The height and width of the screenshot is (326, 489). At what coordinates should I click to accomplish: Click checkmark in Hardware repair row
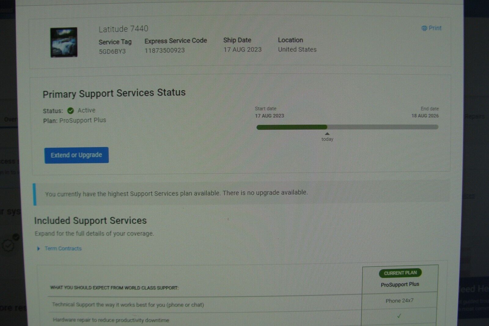pyautogui.click(x=399, y=316)
